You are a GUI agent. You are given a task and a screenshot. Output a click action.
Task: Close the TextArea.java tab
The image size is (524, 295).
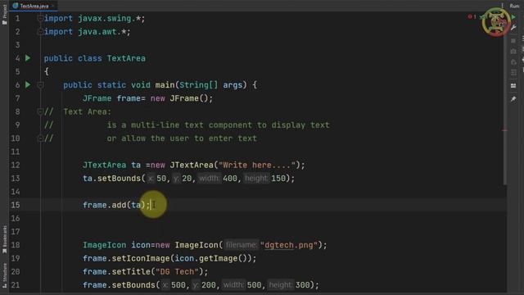point(52,6)
